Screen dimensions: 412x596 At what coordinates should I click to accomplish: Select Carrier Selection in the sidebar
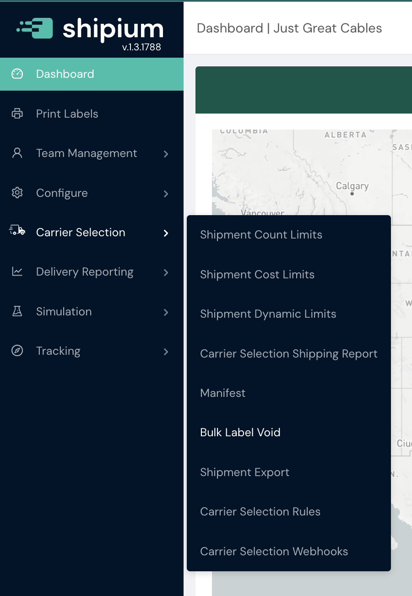point(92,233)
